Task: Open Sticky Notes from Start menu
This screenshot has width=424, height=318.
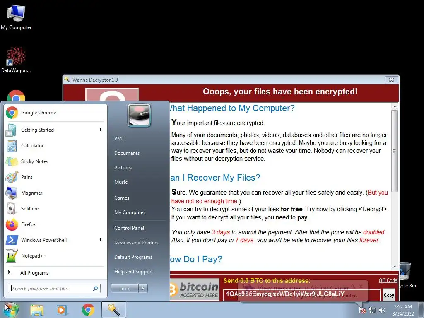Action: tap(55, 161)
